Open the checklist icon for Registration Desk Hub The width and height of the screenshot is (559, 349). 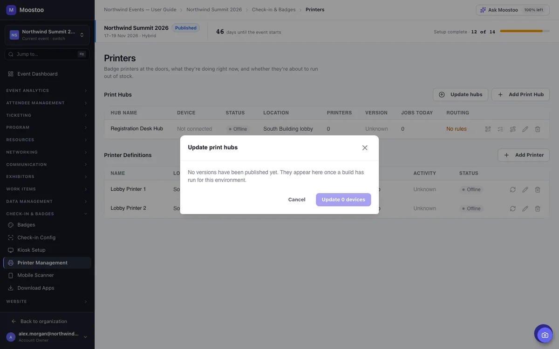[x=500, y=129]
